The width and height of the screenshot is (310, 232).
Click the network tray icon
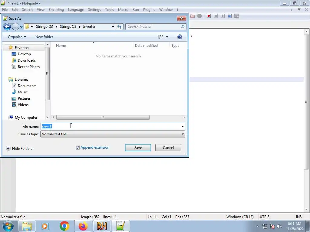click(x=265, y=226)
